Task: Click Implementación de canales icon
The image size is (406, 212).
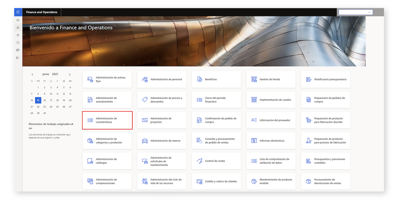Action: (x=254, y=100)
